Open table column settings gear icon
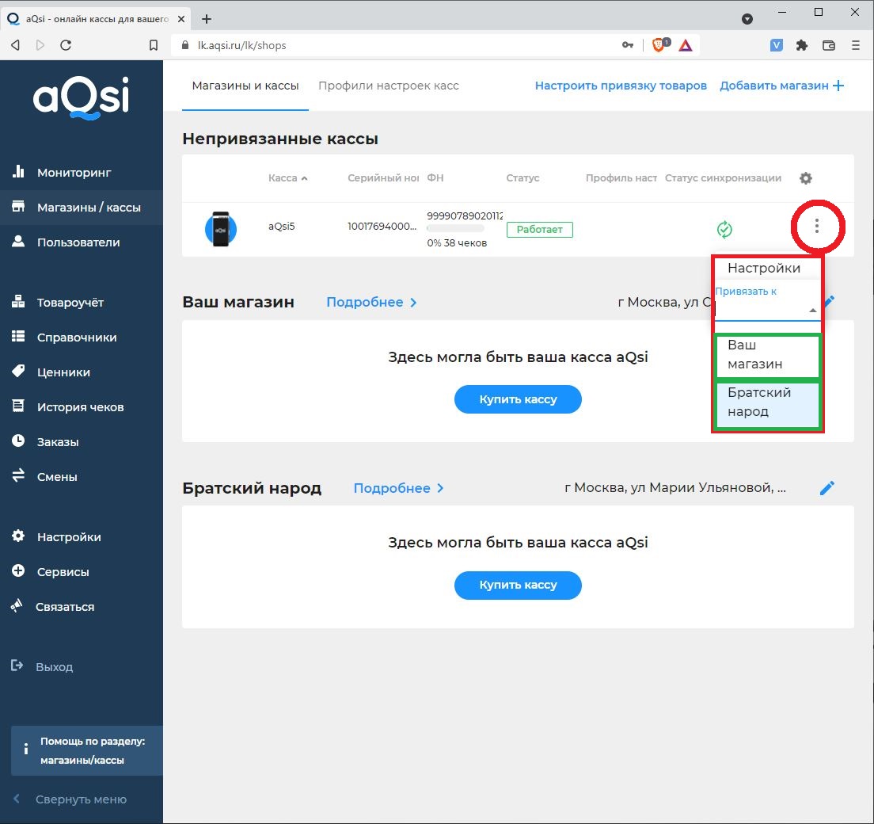Image resolution: width=874 pixels, height=824 pixels. point(806,178)
